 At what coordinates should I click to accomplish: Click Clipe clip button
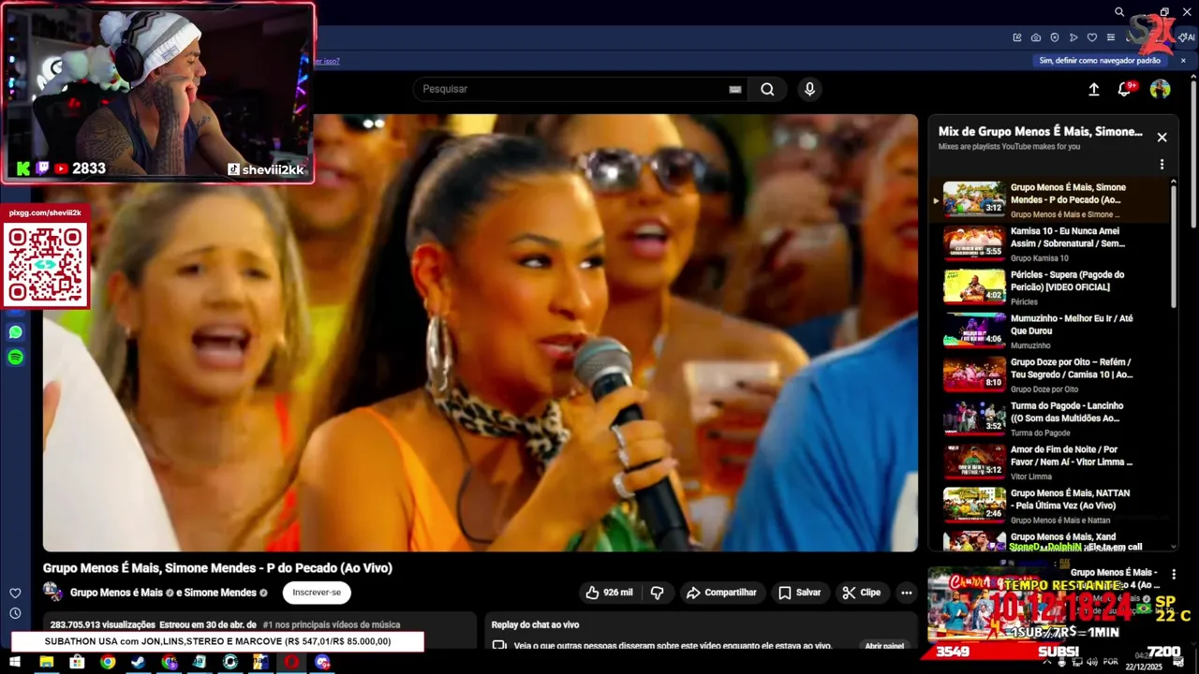861,593
